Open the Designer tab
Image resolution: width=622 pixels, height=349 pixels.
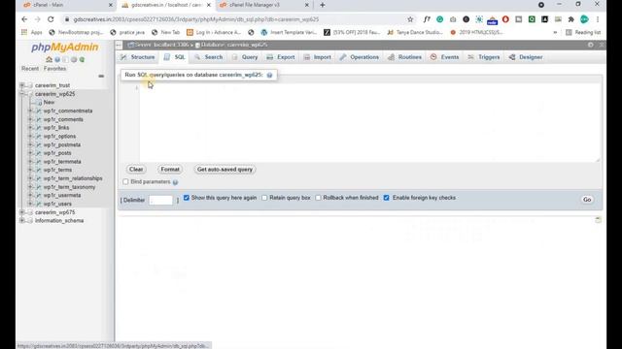pyautogui.click(x=526, y=57)
